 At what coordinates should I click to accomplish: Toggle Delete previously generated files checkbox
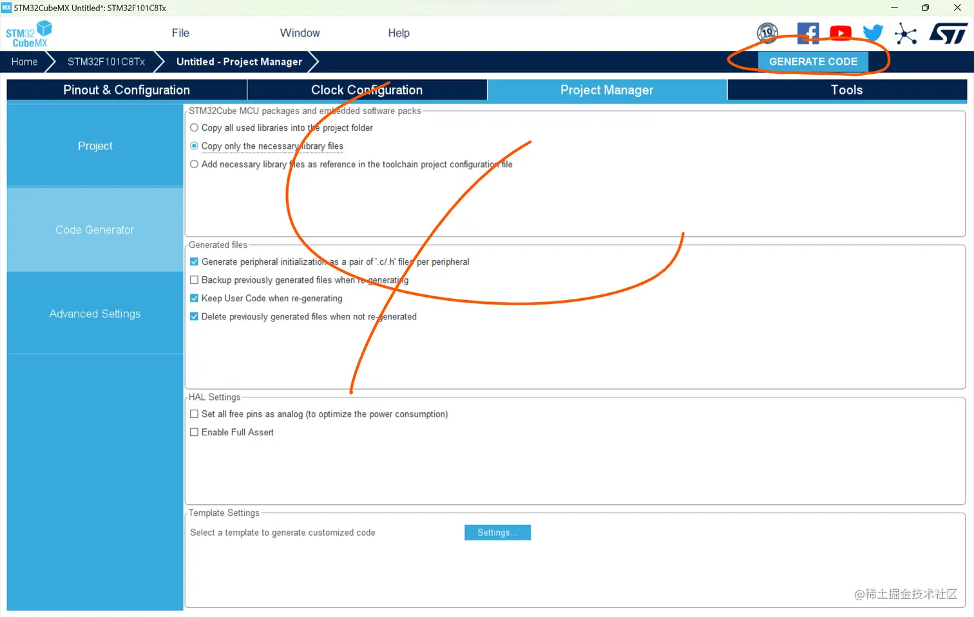pyautogui.click(x=194, y=316)
